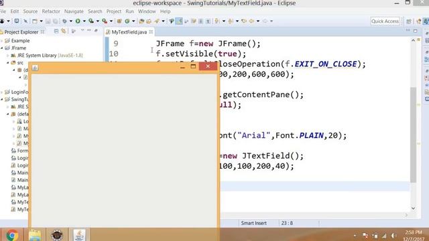
Task: Open the Help menu
Action: [166, 11]
